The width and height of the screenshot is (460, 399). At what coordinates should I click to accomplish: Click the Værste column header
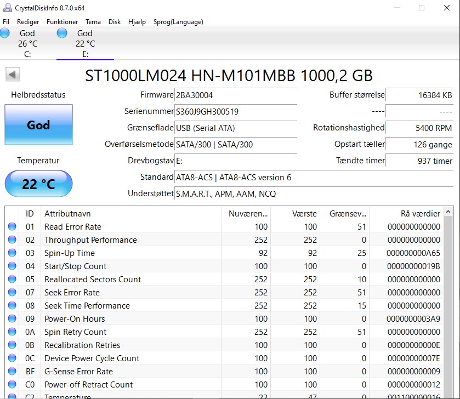coord(295,213)
